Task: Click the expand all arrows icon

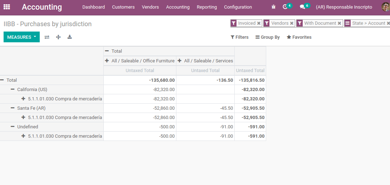Action: (58, 37)
